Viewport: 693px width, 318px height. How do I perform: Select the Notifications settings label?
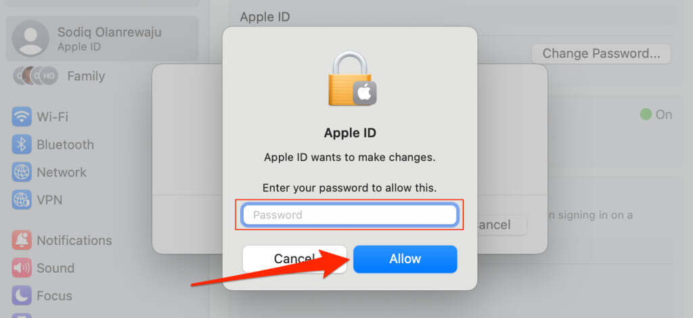tap(74, 240)
